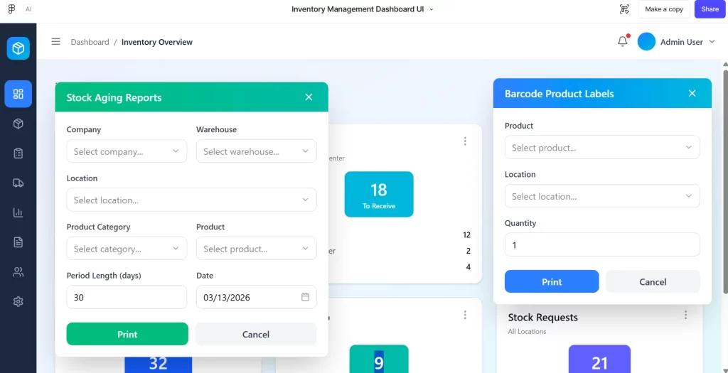
Task: Open three-dot menu on the Stock Requests card
Action: (685, 315)
